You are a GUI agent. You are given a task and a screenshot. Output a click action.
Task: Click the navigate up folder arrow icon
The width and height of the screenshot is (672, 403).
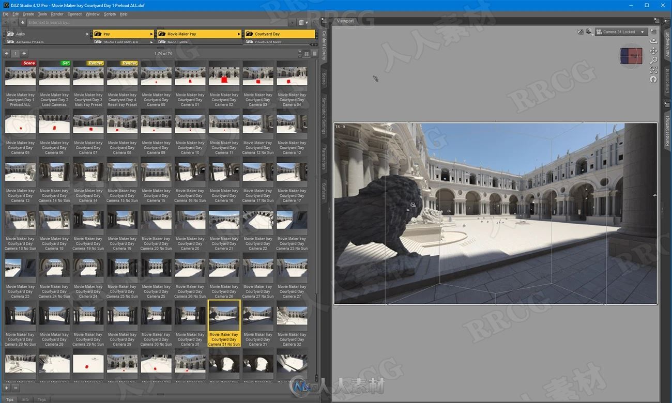[x=23, y=22]
